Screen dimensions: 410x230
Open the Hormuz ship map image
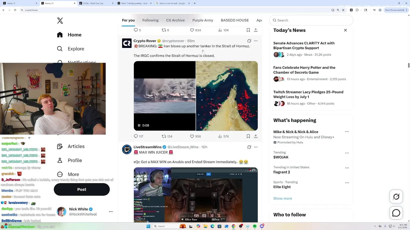coord(227,96)
